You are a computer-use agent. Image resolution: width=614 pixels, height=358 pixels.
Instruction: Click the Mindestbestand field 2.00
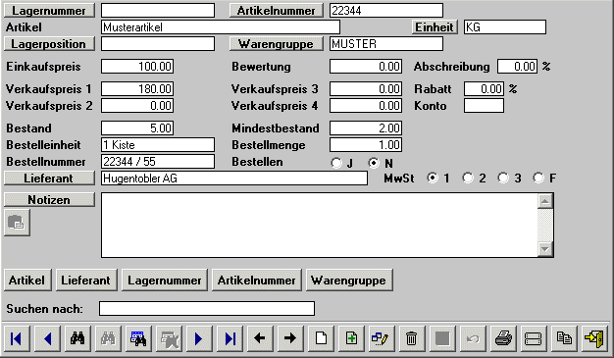tap(366, 128)
